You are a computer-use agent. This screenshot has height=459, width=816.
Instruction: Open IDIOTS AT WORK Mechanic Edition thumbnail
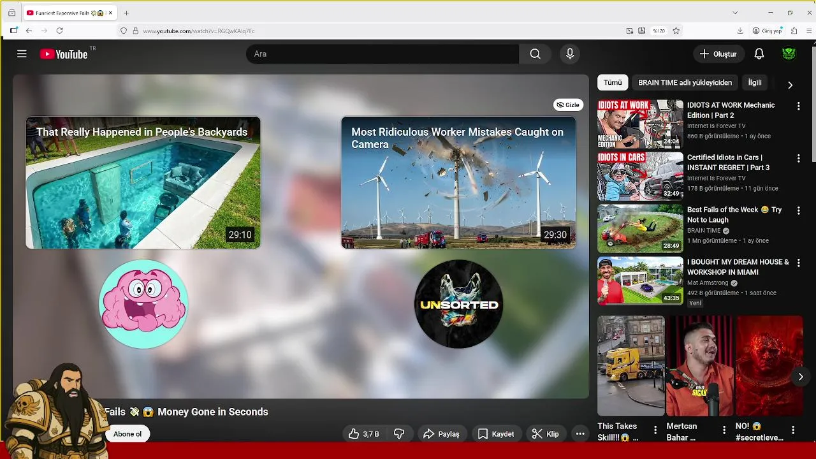click(640, 124)
